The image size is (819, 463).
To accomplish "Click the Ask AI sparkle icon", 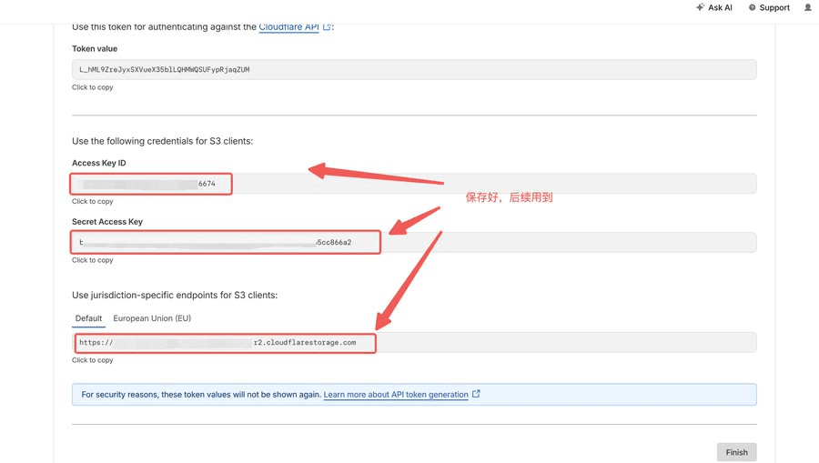I will [x=700, y=6].
